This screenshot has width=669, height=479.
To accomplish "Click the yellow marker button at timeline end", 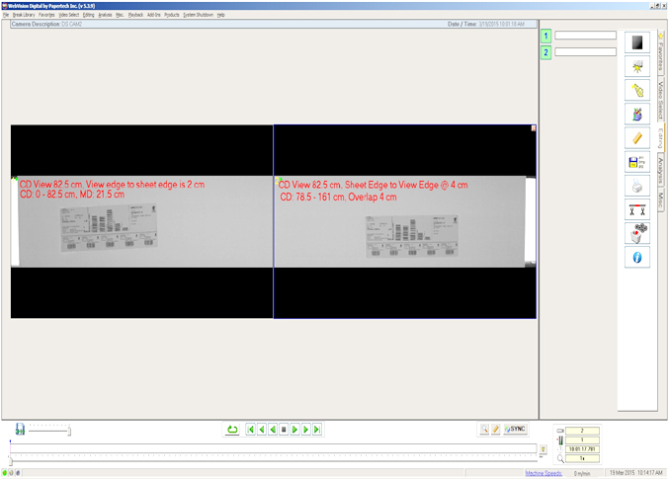I will [543, 449].
